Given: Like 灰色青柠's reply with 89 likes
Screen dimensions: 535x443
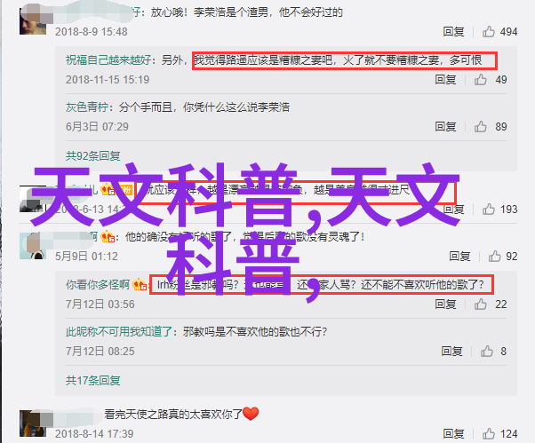Looking at the screenshot, I should (x=480, y=126).
